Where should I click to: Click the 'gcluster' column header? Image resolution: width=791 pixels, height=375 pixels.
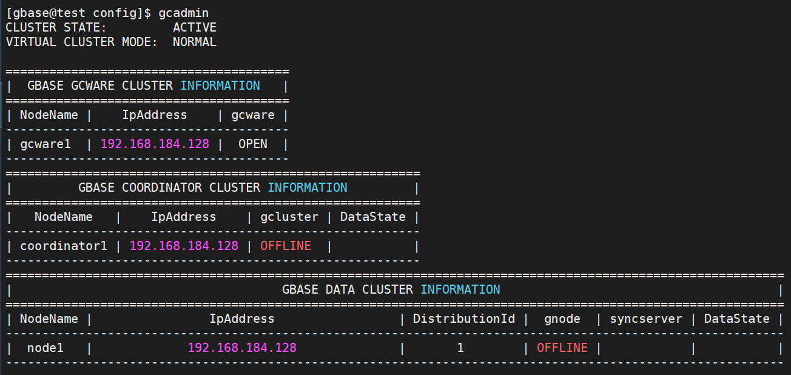pos(289,217)
